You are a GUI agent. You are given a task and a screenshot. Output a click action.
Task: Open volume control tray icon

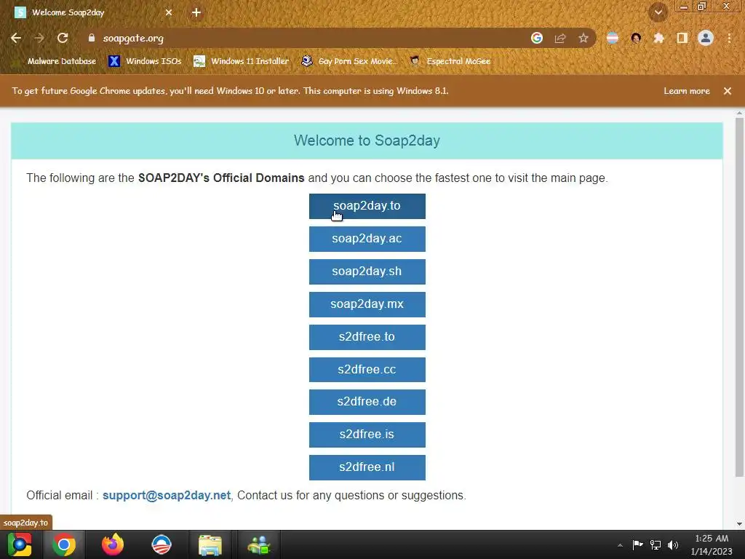click(x=673, y=544)
